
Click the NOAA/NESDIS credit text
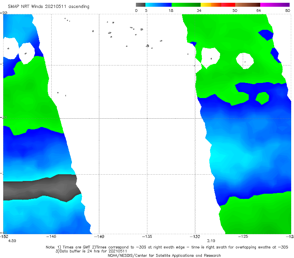164,256
